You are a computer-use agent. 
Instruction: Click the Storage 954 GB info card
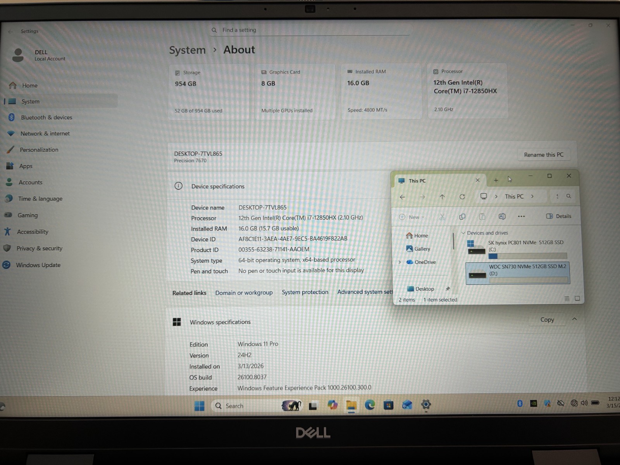pyautogui.click(x=209, y=92)
